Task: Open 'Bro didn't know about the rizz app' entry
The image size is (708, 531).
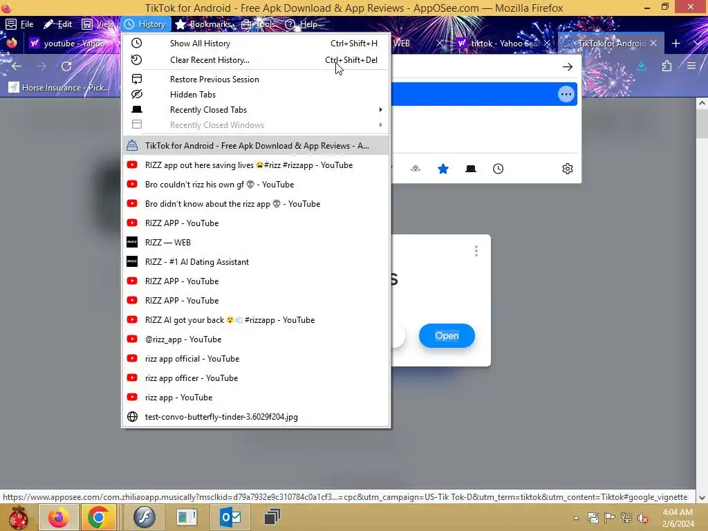Action: coord(256,204)
